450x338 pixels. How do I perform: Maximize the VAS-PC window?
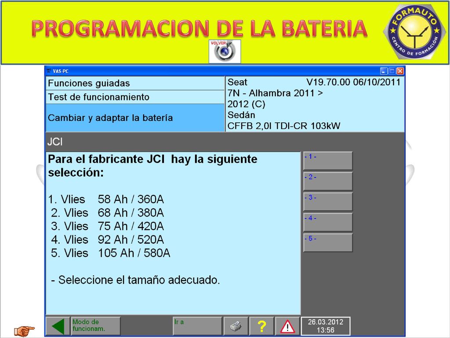click(392, 71)
